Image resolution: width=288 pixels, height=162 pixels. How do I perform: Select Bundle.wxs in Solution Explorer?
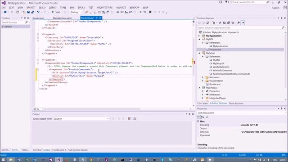click(215, 84)
